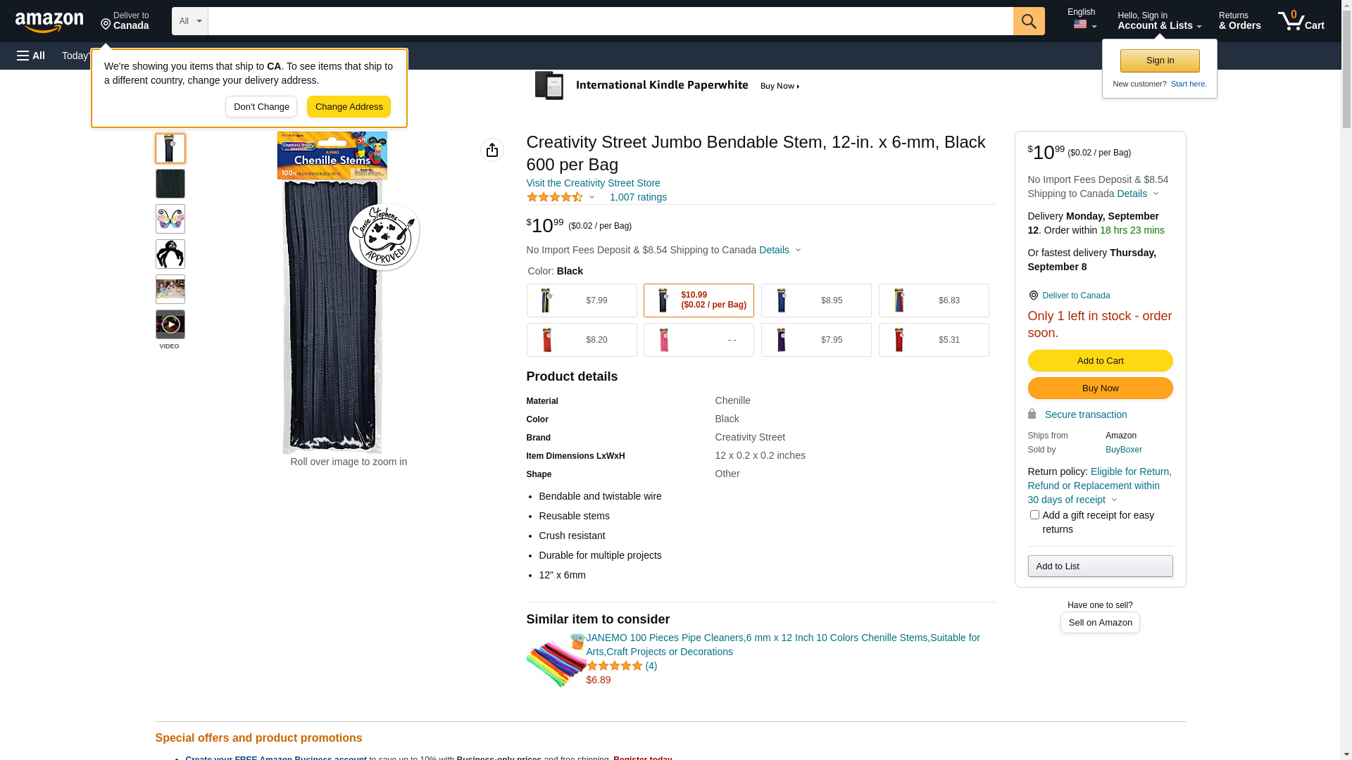
Task: Visit the Creativity Street Store link
Action: (593, 183)
